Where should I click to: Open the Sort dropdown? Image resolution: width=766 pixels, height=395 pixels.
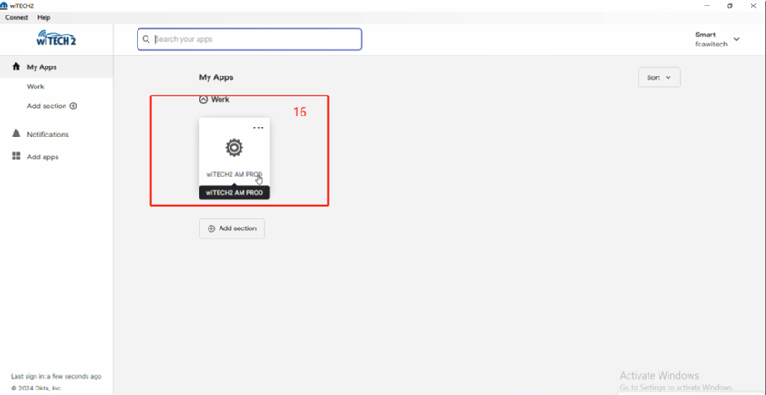click(x=659, y=77)
